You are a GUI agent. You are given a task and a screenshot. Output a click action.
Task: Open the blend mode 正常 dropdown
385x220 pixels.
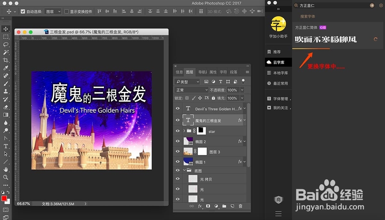pyautogui.click(x=191, y=90)
